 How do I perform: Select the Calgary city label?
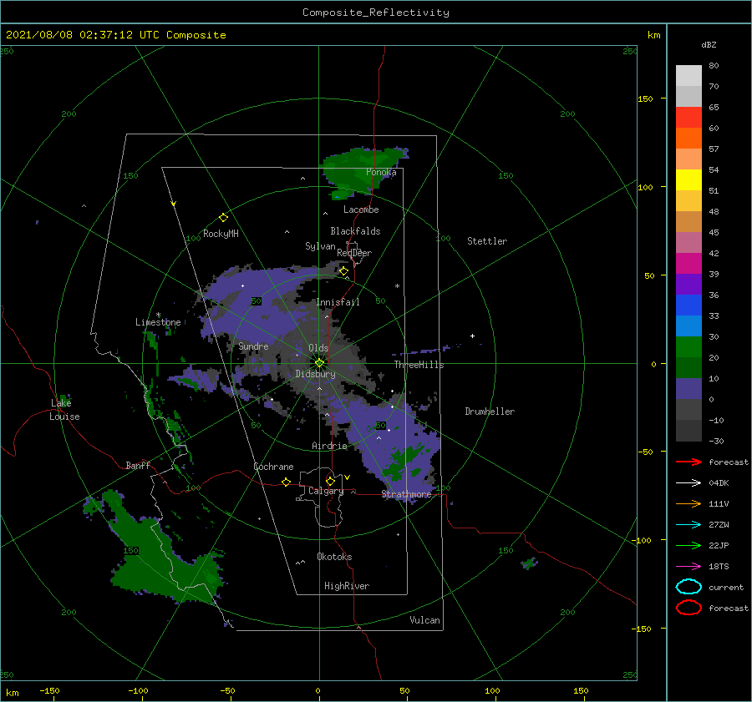pos(326,491)
